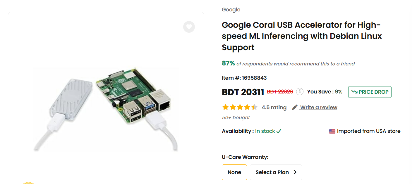The width and height of the screenshot is (412, 184).
Task: Click the USA flag icon
Action: click(x=332, y=131)
